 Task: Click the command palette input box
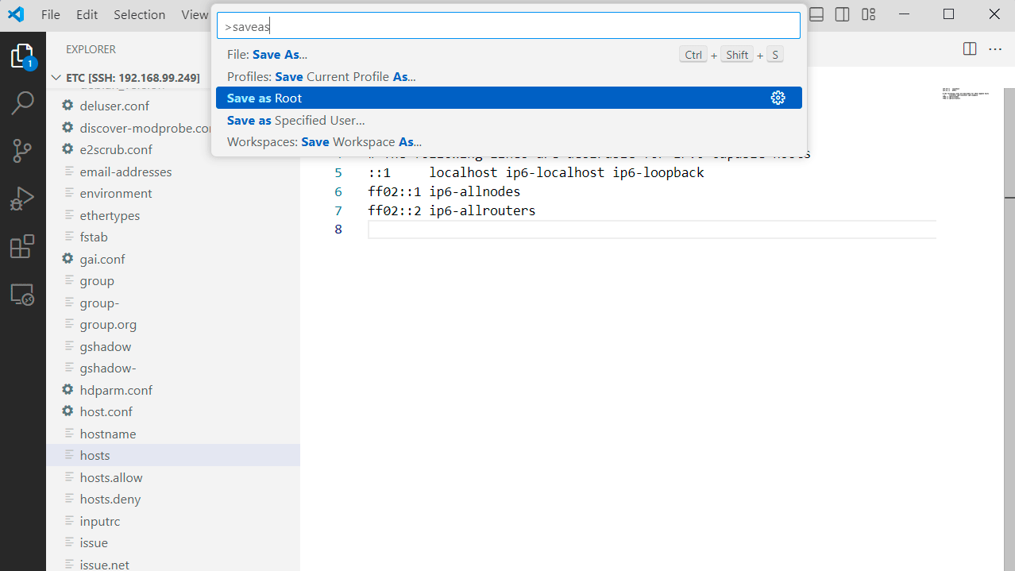click(x=508, y=26)
